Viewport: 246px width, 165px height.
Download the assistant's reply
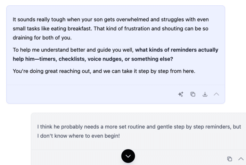[x=205, y=94]
